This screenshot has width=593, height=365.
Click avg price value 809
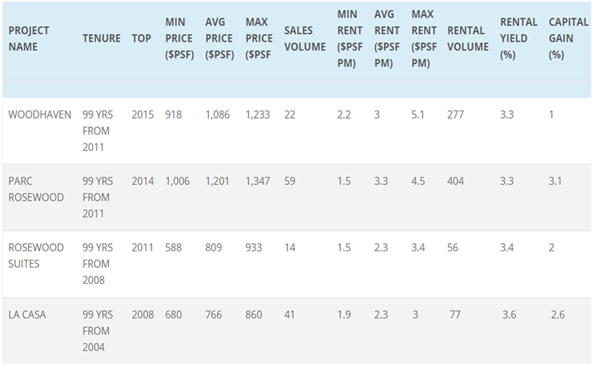[x=213, y=248]
